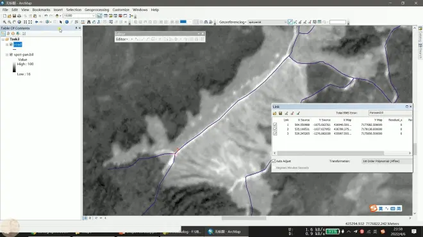Screen dimensions: 423x237
Task: Open the Bookmarks menu
Action: [x=41, y=10]
